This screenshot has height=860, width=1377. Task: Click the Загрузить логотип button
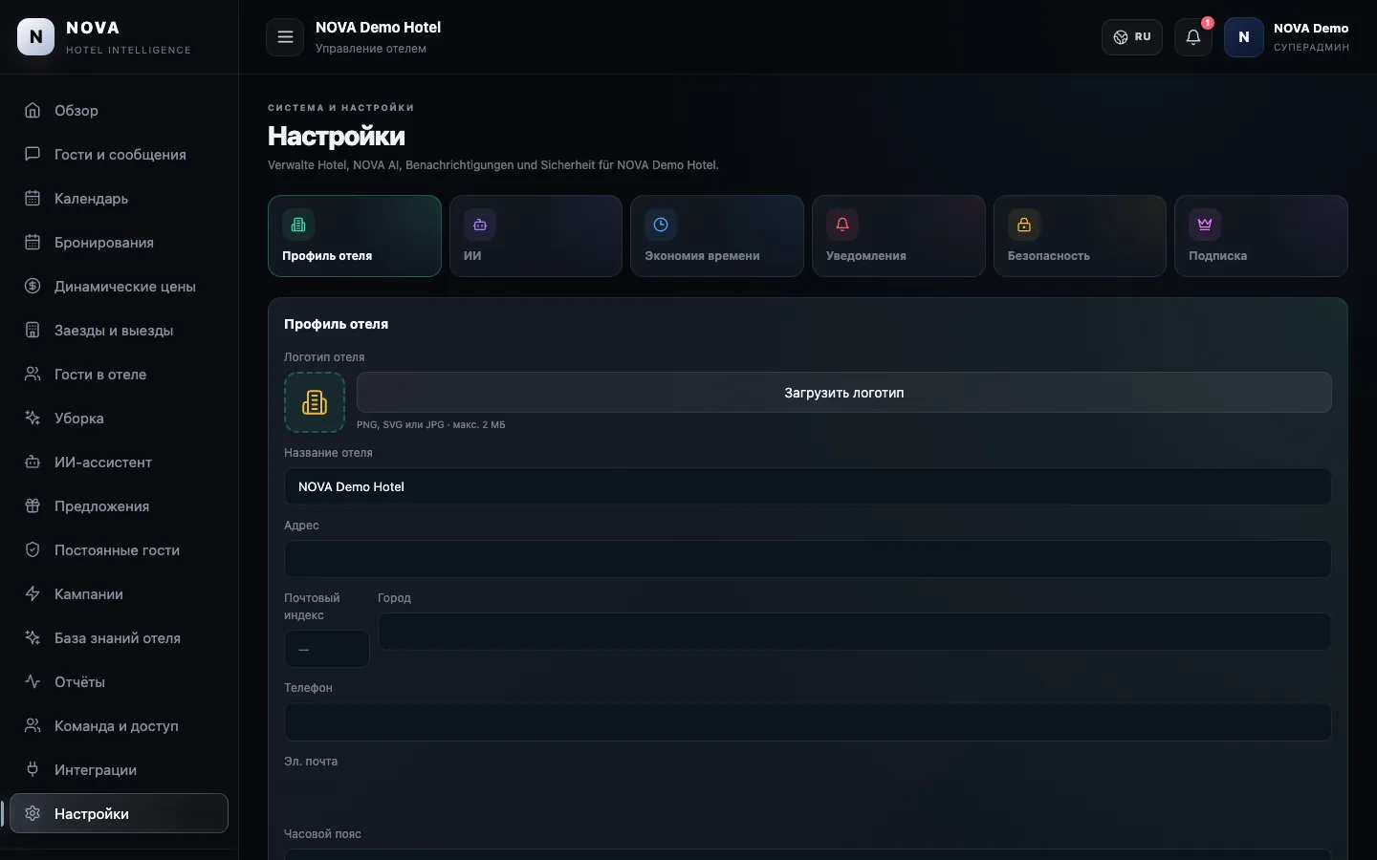coord(844,393)
